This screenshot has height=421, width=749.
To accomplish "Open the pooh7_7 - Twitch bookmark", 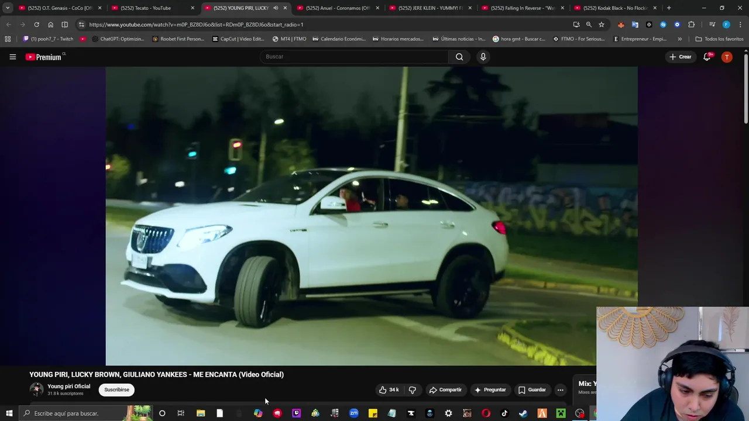I will [x=48, y=39].
